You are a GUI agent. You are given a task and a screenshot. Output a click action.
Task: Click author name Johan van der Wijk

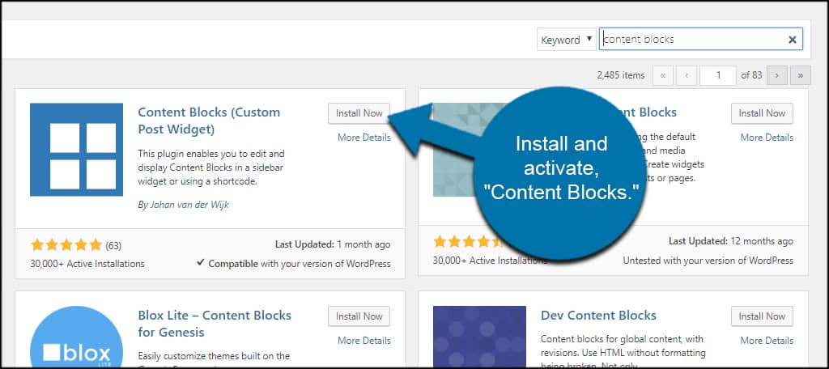coord(189,205)
